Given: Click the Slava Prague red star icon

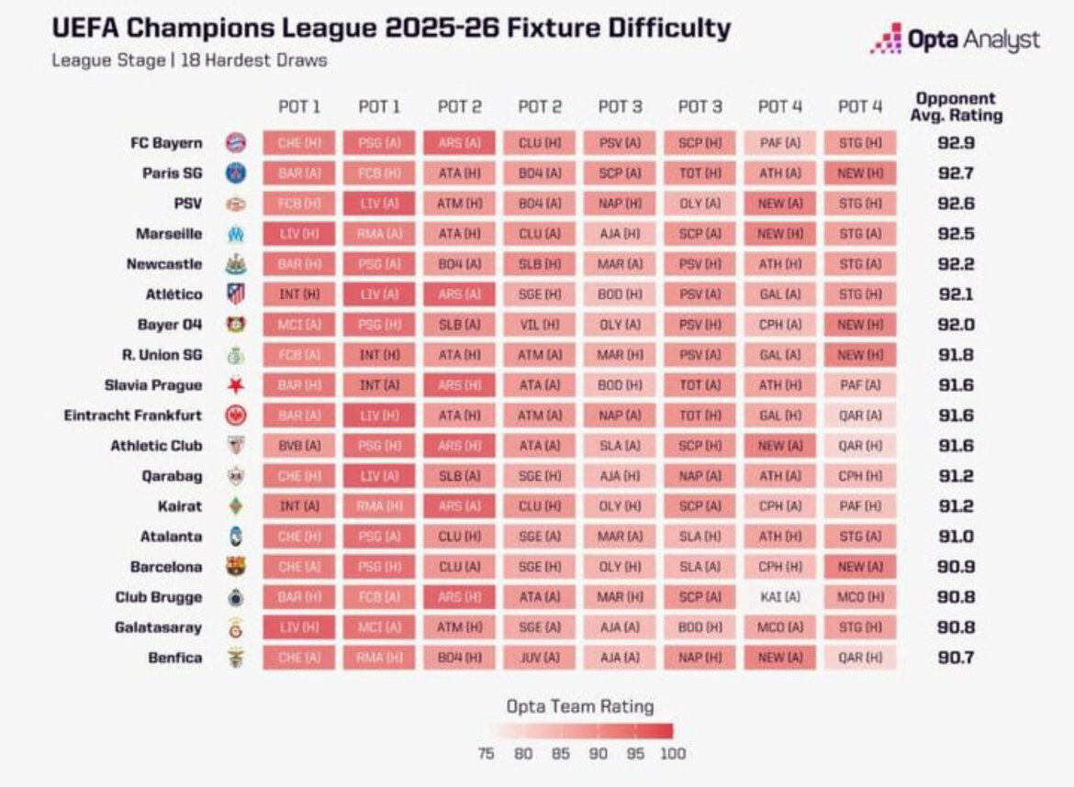Looking at the screenshot, I should click(x=236, y=385).
